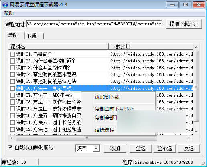Click 课程数: 13 status bar text
The height and width of the screenshot is (167, 207).
click(x=14, y=162)
